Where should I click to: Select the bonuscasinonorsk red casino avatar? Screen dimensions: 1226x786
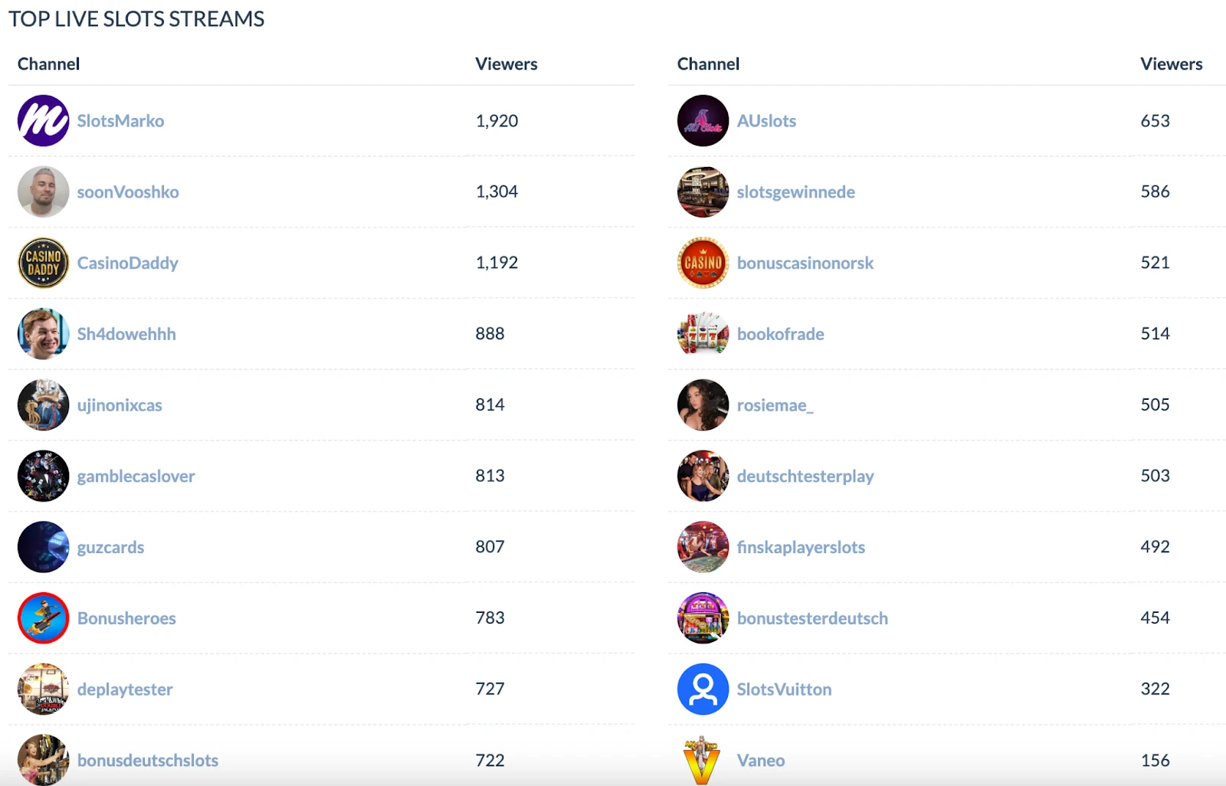point(703,263)
